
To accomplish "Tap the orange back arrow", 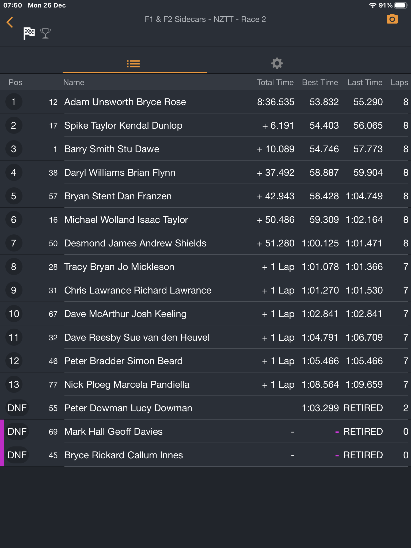I will (10, 22).
